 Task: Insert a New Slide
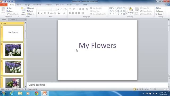pos(23,11)
